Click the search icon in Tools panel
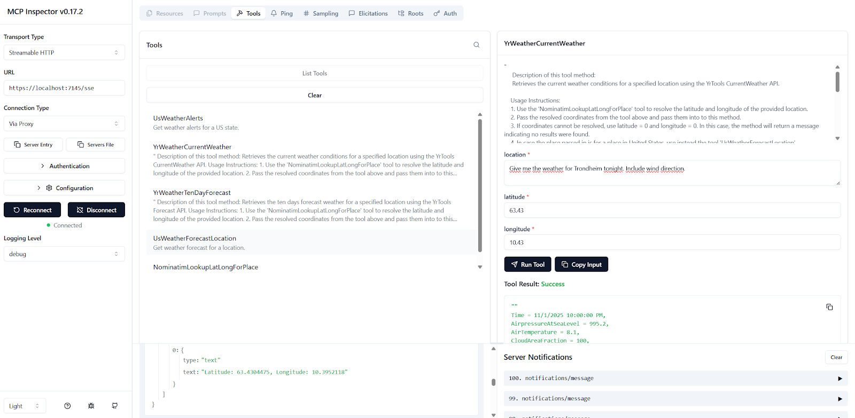 (476, 45)
